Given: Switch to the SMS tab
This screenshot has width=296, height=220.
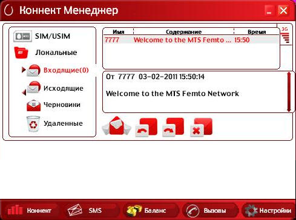Looking at the screenshot, I should point(91,210).
